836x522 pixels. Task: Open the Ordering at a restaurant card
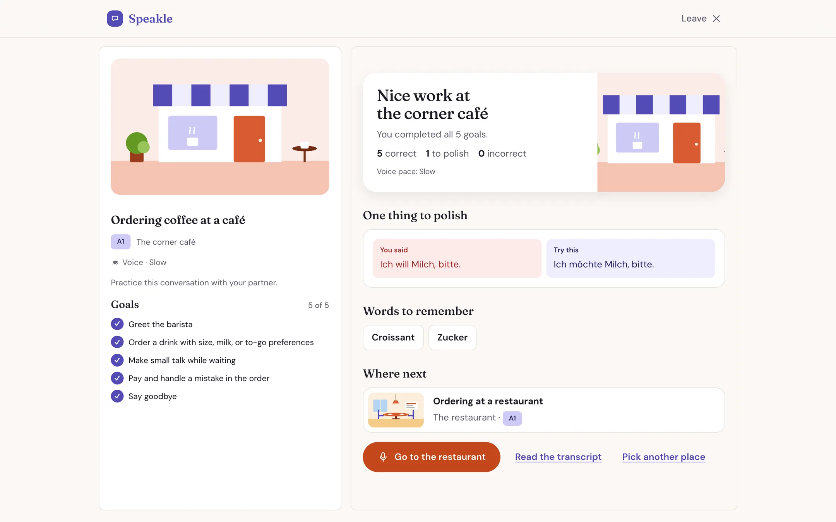tap(544, 410)
